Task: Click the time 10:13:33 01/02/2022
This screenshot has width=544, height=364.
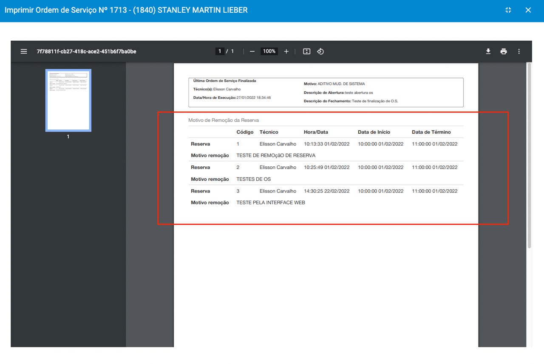Action: (326, 144)
